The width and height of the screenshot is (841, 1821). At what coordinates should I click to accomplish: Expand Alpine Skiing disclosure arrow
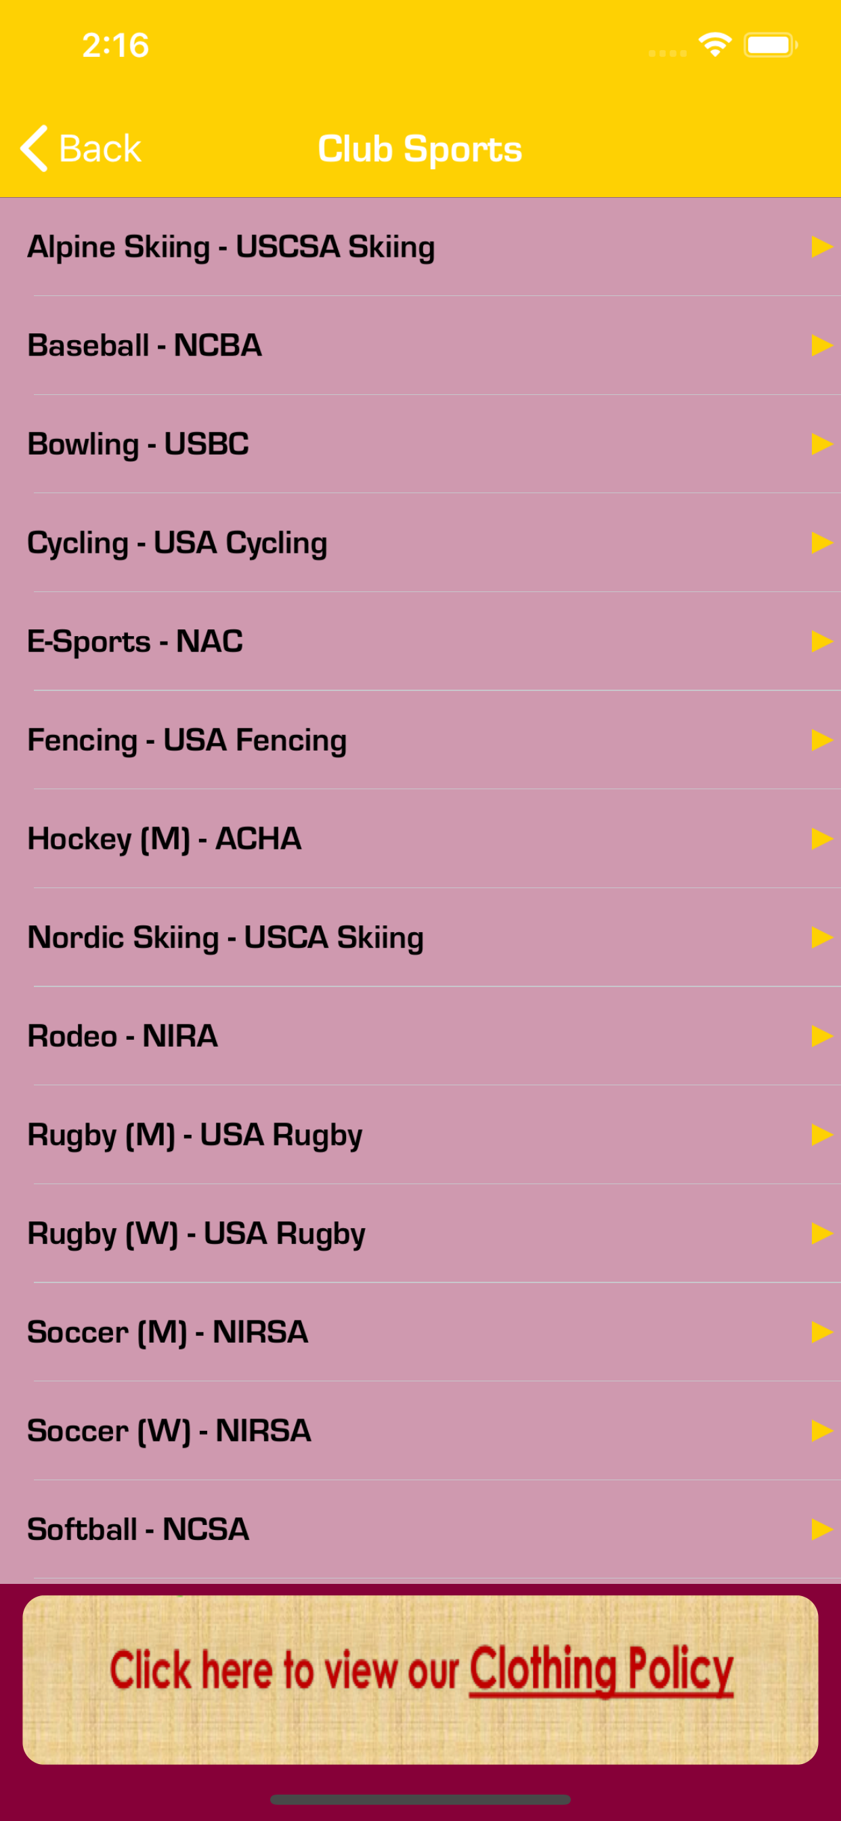pyautogui.click(x=822, y=247)
